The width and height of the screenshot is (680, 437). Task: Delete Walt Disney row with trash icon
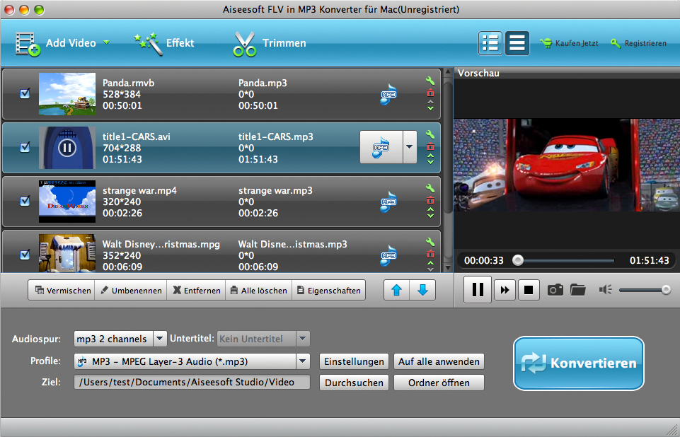point(430,254)
